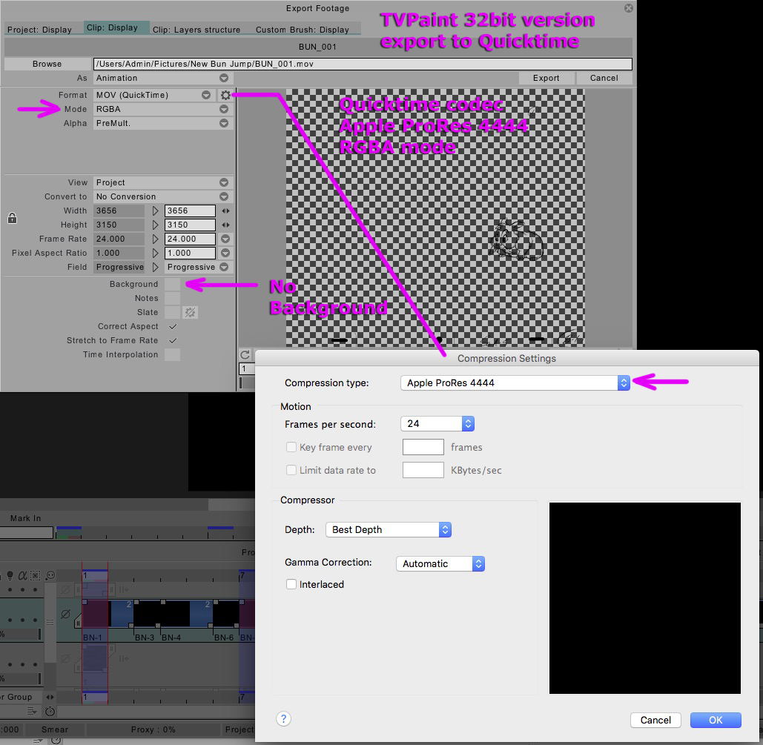Open the Mode RGBA dropdown

[163, 110]
